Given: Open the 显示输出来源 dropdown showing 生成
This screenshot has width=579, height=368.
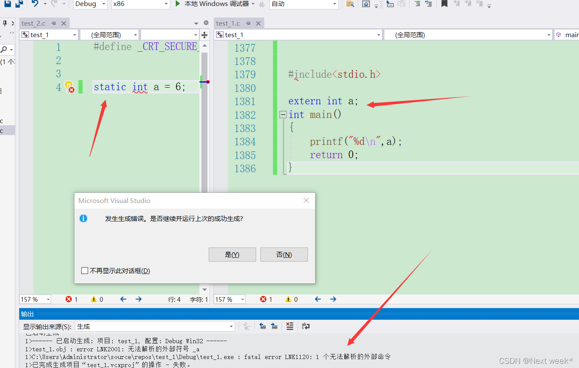Looking at the screenshot, I should pyautogui.click(x=155, y=327).
